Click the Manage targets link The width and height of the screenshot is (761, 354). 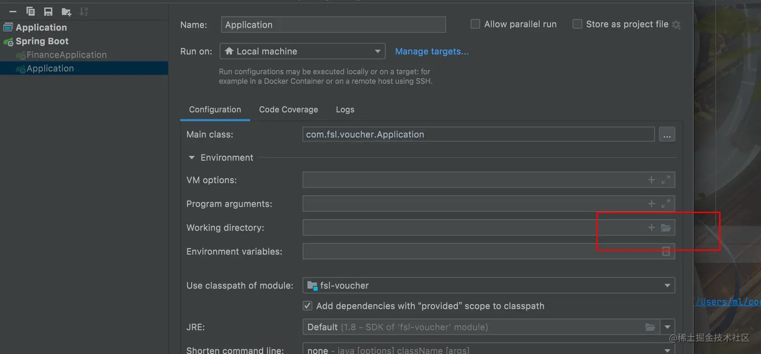click(432, 51)
